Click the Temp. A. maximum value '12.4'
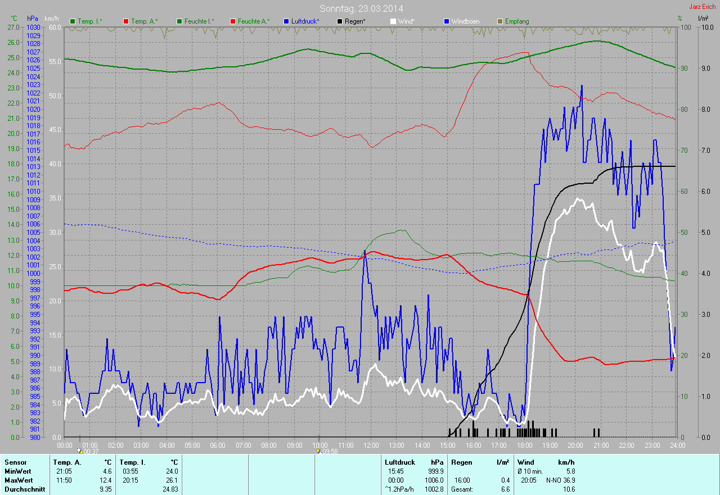Viewport: 720px width, 495px height. coord(106,480)
